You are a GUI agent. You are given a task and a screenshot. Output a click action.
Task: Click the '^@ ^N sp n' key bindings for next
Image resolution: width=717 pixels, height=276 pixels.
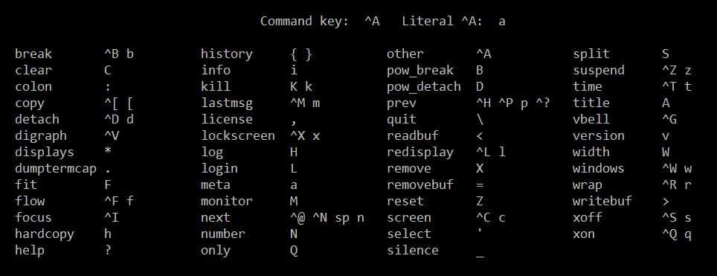coord(327,218)
